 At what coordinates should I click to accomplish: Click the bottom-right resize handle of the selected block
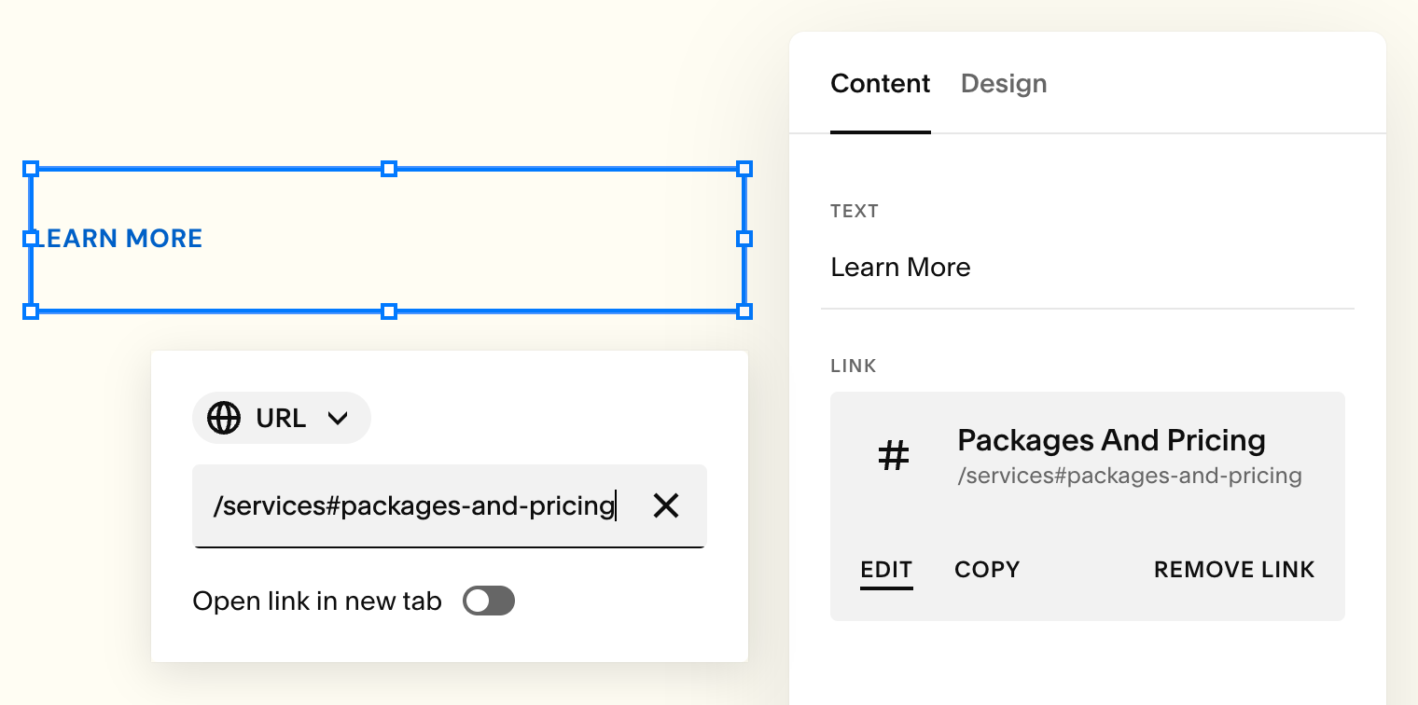(744, 311)
